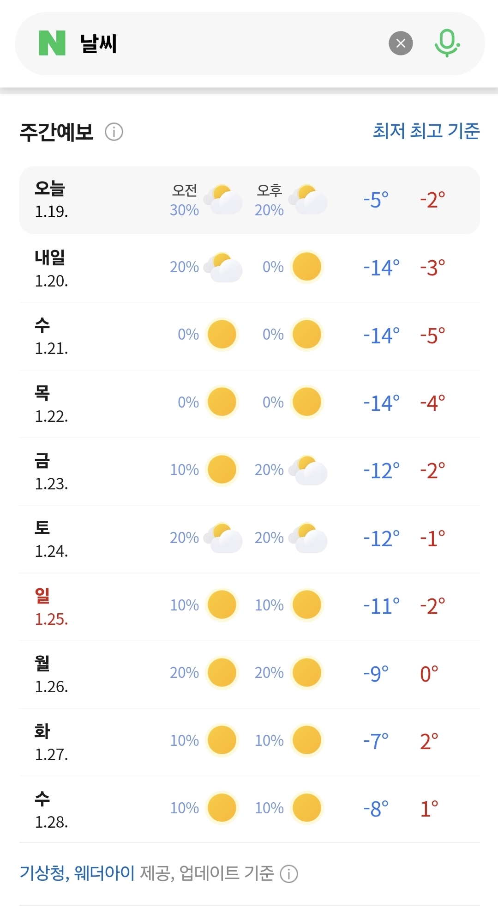Tap Wednesday 1.28 morning sunny icon
Viewport: 498px width, 909px height.
[x=222, y=808]
